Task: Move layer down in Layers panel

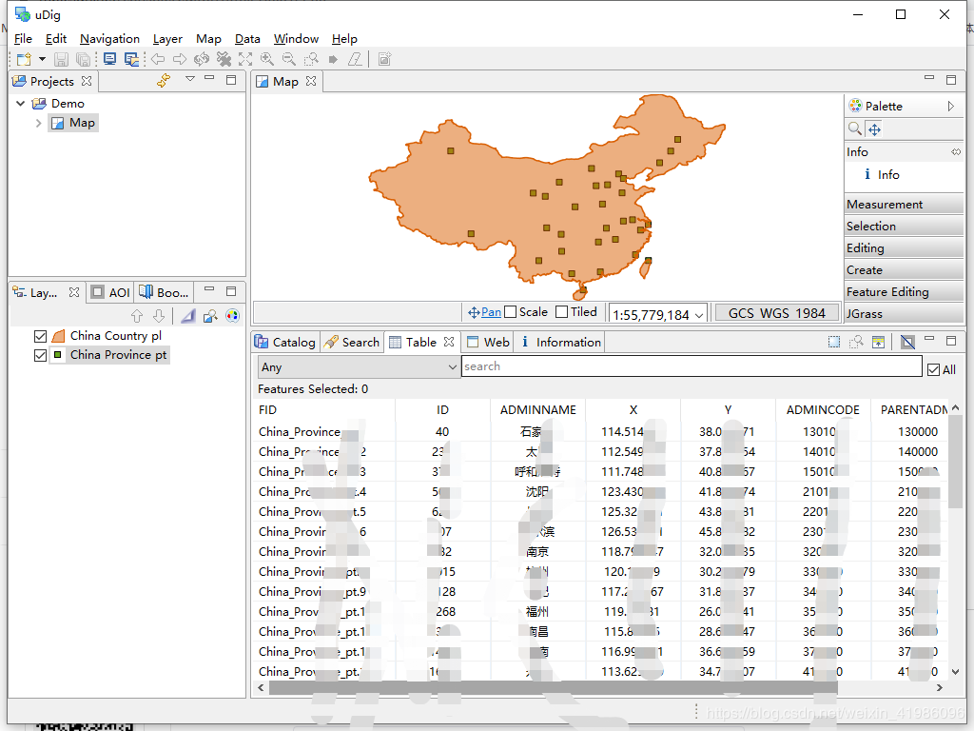Action: tap(159, 316)
